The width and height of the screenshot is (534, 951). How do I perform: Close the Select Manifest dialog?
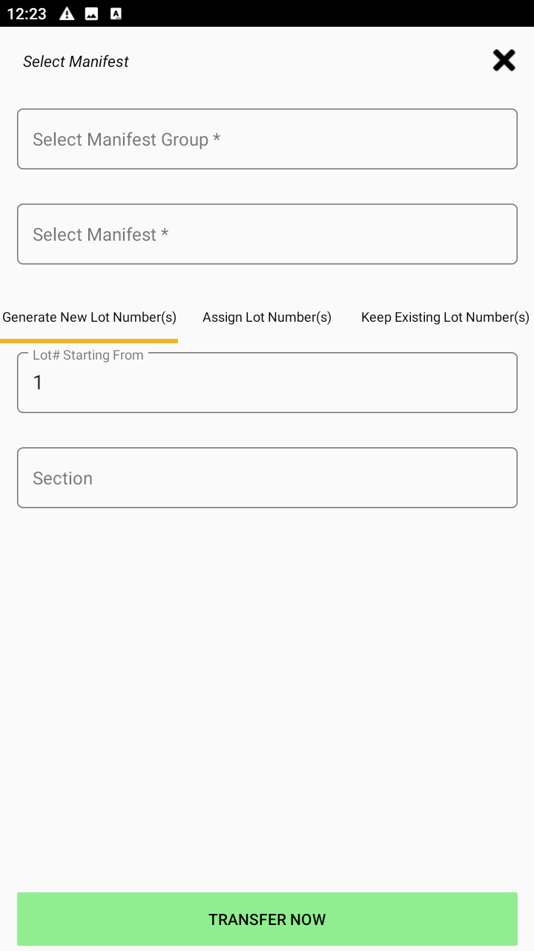pyautogui.click(x=504, y=61)
